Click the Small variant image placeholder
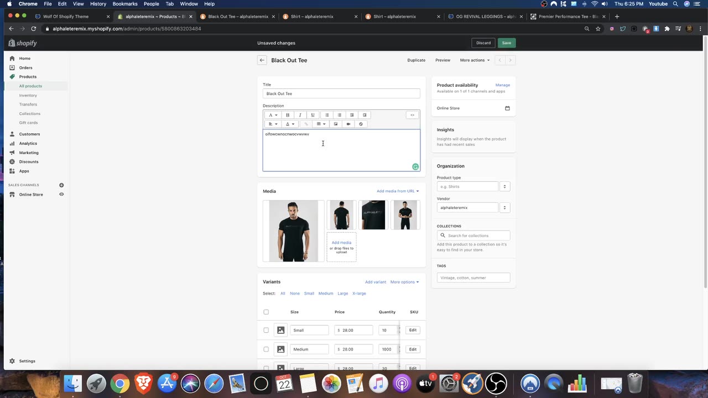Viewport: 708px width, 398px height. coord(280,330)
